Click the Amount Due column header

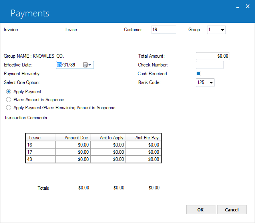pos(73,138)
